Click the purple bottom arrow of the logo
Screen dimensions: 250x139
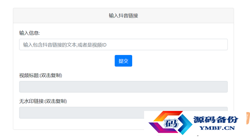coord(162,128)
